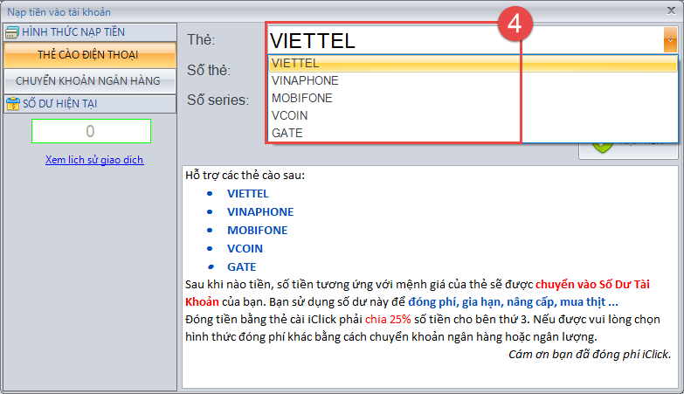Click the 'Hỗ trợ các thẻ cào sau:' heading

tap(245, 176)
